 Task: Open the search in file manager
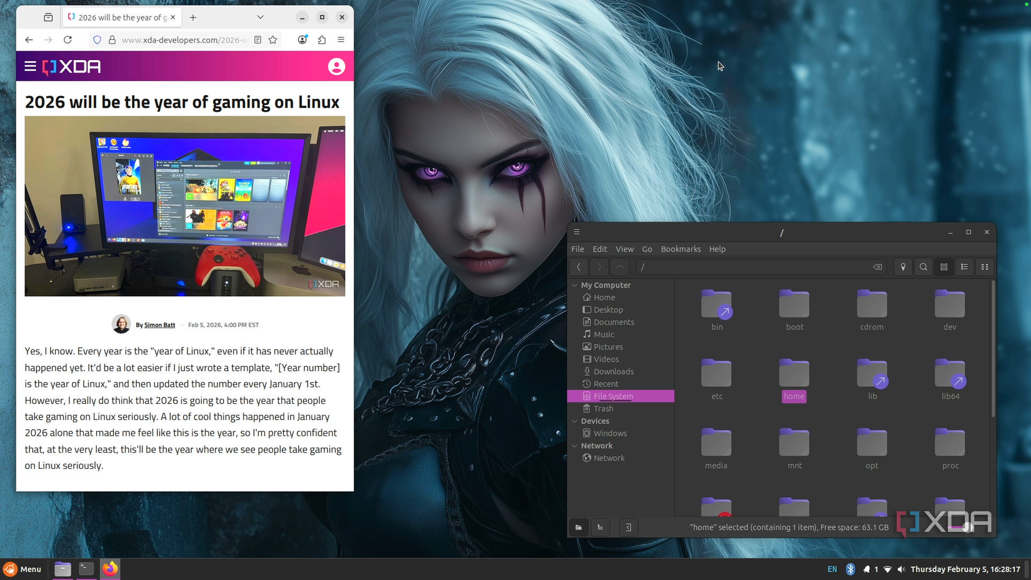923,267
